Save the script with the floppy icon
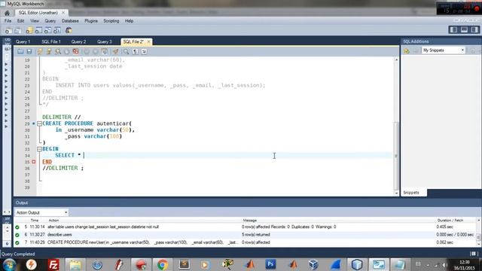This screenshot has height=271, width=482. [x=29, y=52]
